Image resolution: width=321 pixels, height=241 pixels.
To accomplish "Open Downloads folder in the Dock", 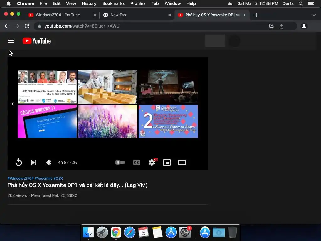I will pos(218,233).
